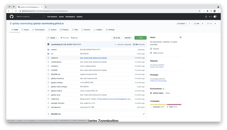Viewport: 227px width, 130px height.
Task: Switch to the Insights tab
Action: pyautogui.click(x=98, y=30)
